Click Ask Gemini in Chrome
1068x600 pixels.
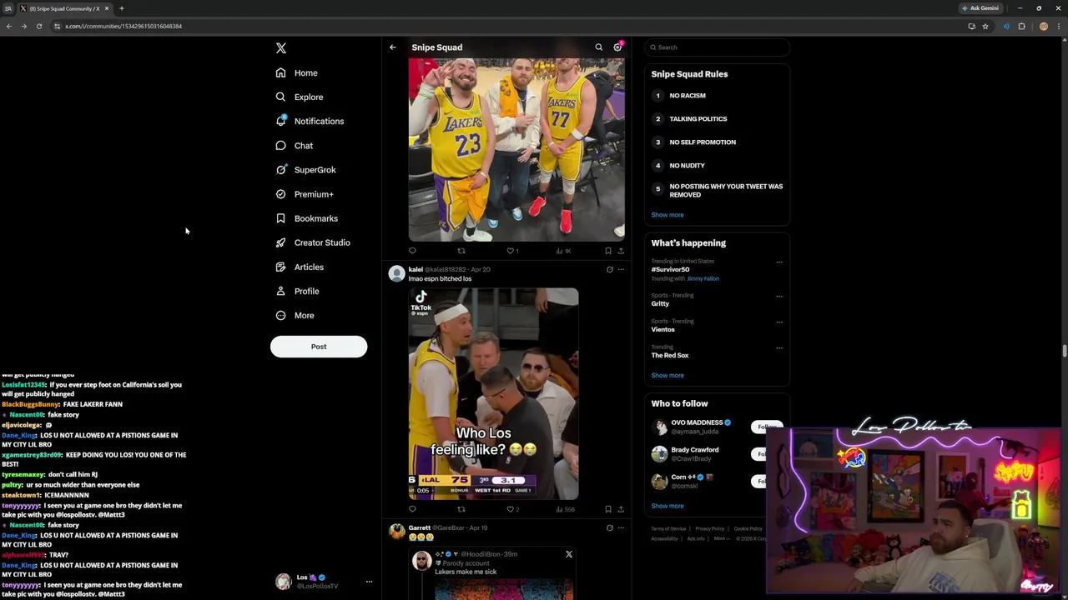(980, 8)
